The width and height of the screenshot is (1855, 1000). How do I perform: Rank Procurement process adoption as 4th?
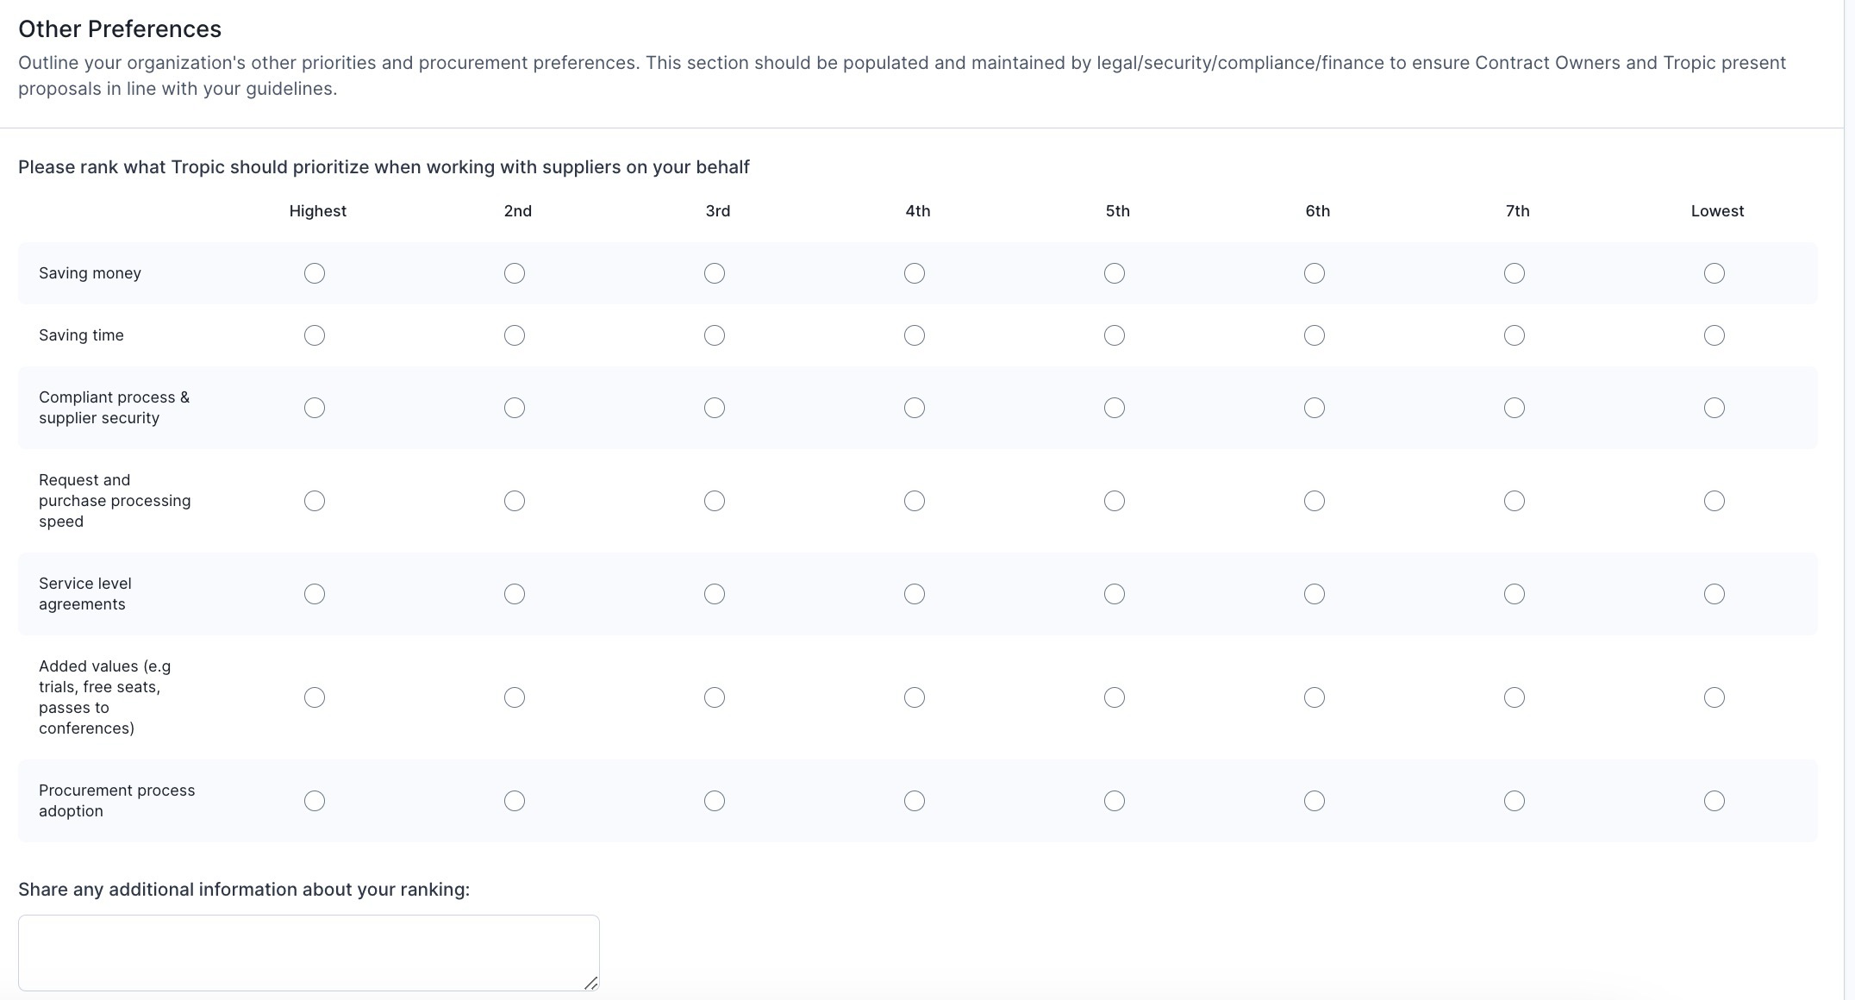(x=915, y=801)
